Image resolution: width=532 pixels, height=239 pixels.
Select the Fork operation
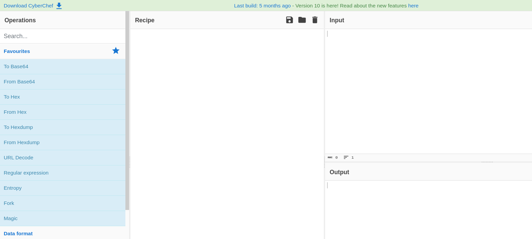(x=63, y=203)
